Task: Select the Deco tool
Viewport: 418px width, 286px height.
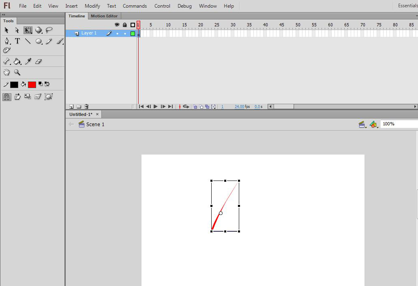Action: [6, 50]
